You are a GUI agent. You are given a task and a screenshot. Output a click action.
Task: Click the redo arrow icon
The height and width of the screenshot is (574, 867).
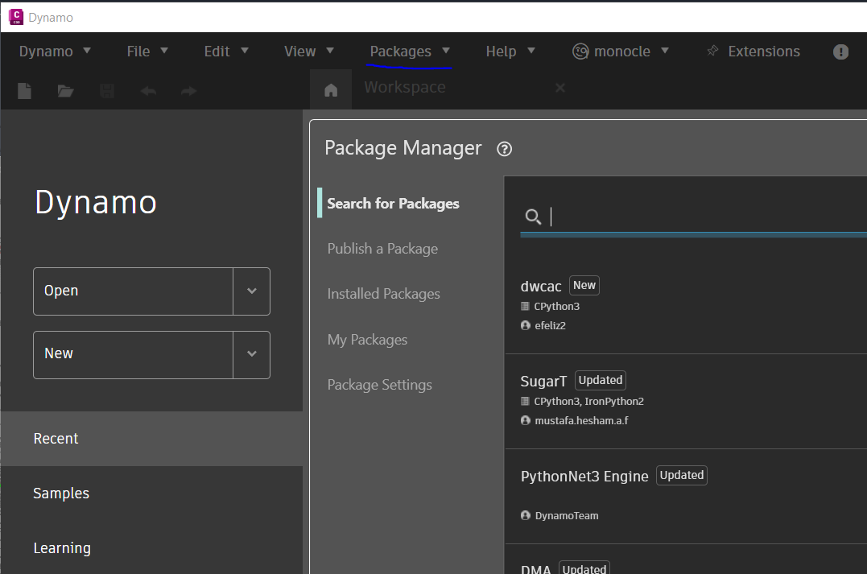(189, 91)
